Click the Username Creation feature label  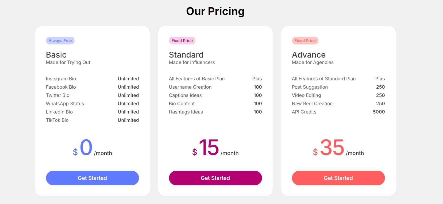(190, 87)
